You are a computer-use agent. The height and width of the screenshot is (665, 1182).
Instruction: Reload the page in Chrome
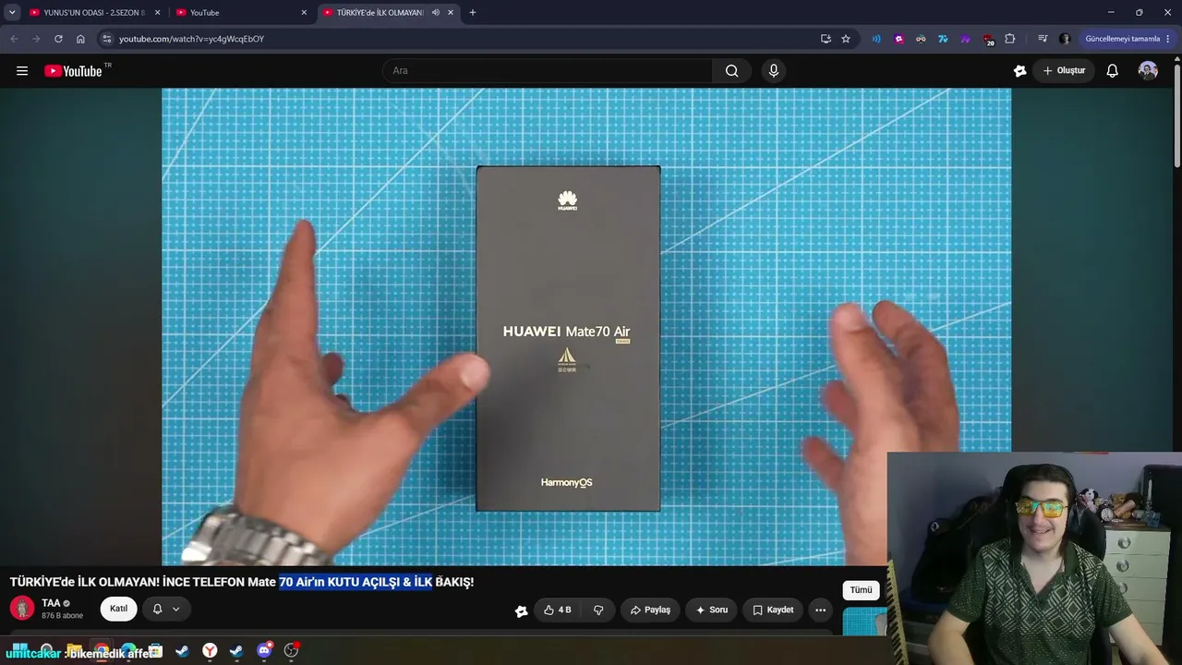click(58, 39)
